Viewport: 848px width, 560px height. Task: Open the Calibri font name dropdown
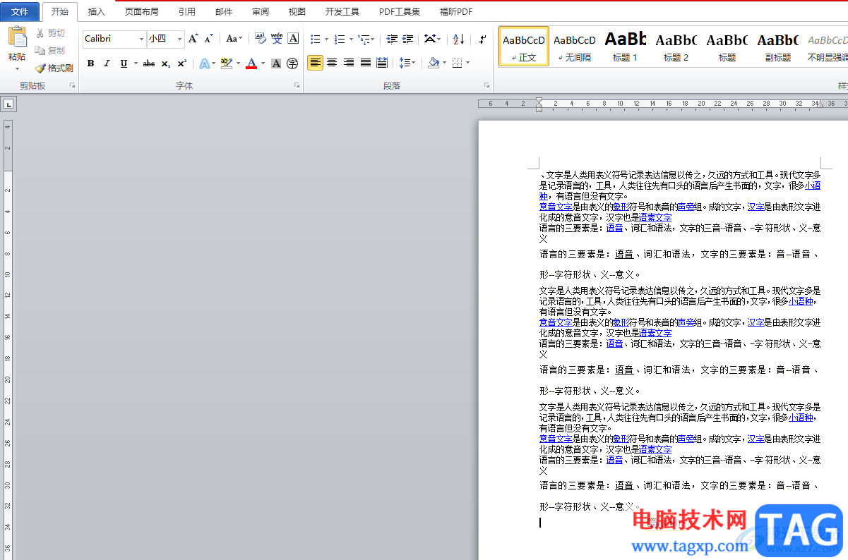(141, 39)
